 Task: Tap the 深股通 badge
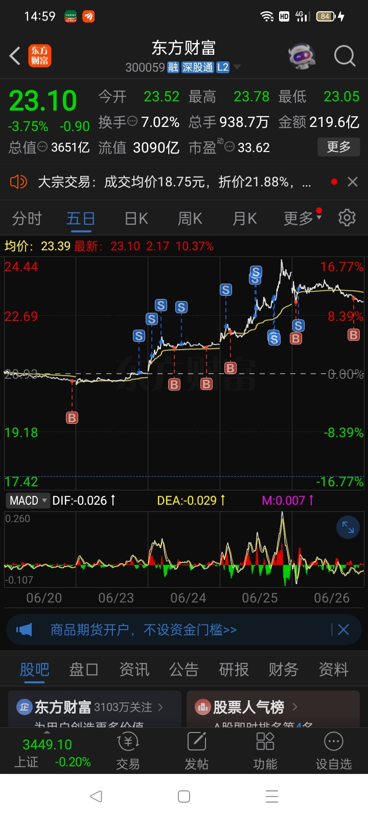(198, 68)
